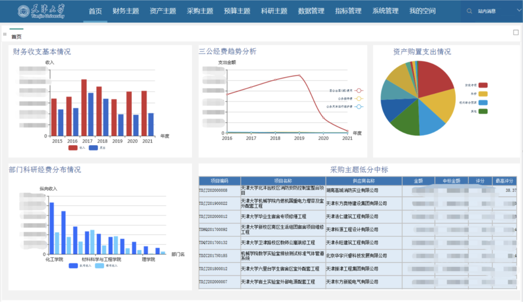This screenshot has height=302, width=523.
Task: Expand the dropdown arrow next to 站内消息
Action: [519, 10]
